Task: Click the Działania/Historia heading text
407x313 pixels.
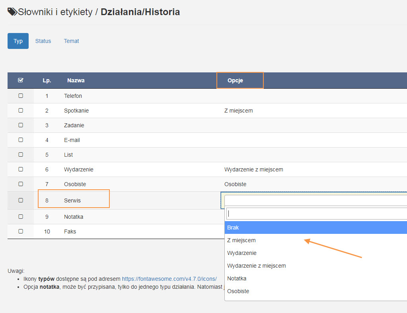Action: click(x=140, y=12)
